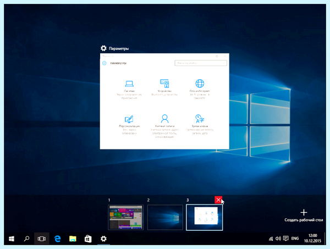Image resolution: width=330 pixels, height=249 pixels.
Task: Click the gear icon beside Параметры title
Action: coord(103,48)
